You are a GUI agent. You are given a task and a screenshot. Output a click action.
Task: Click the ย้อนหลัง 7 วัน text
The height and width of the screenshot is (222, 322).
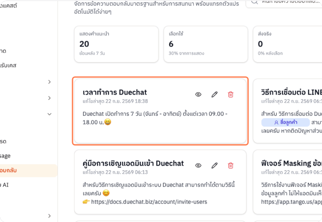(x=92, y=53)
